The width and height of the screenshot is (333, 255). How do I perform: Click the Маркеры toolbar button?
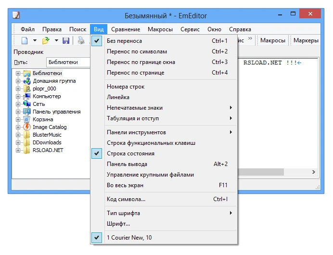(x=305, y=41)
